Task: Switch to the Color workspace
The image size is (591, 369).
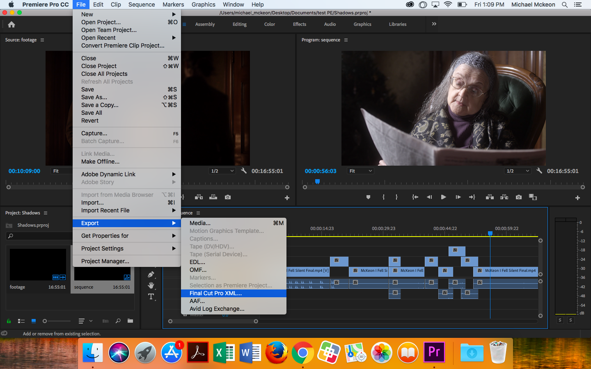Action: point(269,24)
